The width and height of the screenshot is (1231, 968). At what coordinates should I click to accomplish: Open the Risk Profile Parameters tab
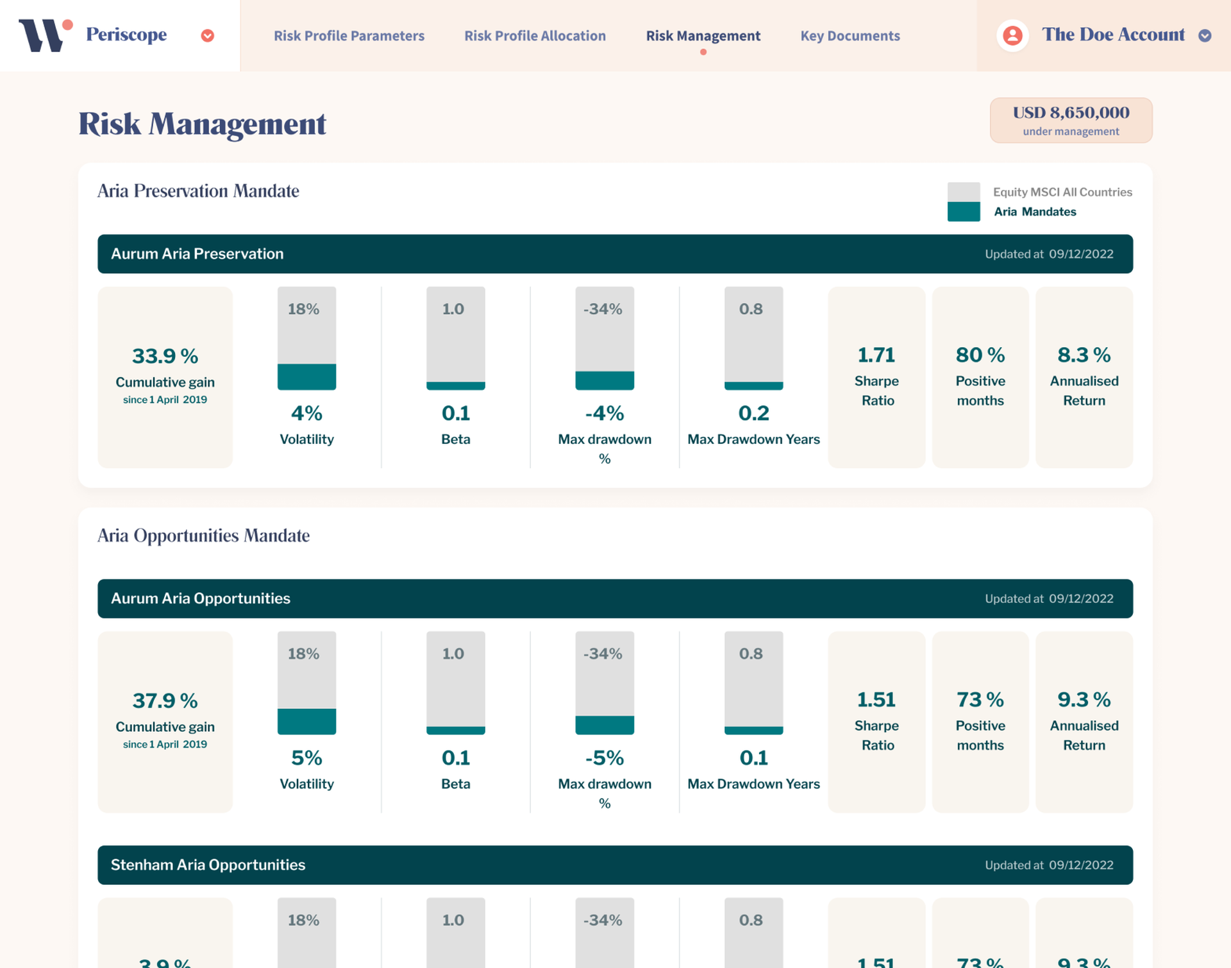(x=349, y=36)
